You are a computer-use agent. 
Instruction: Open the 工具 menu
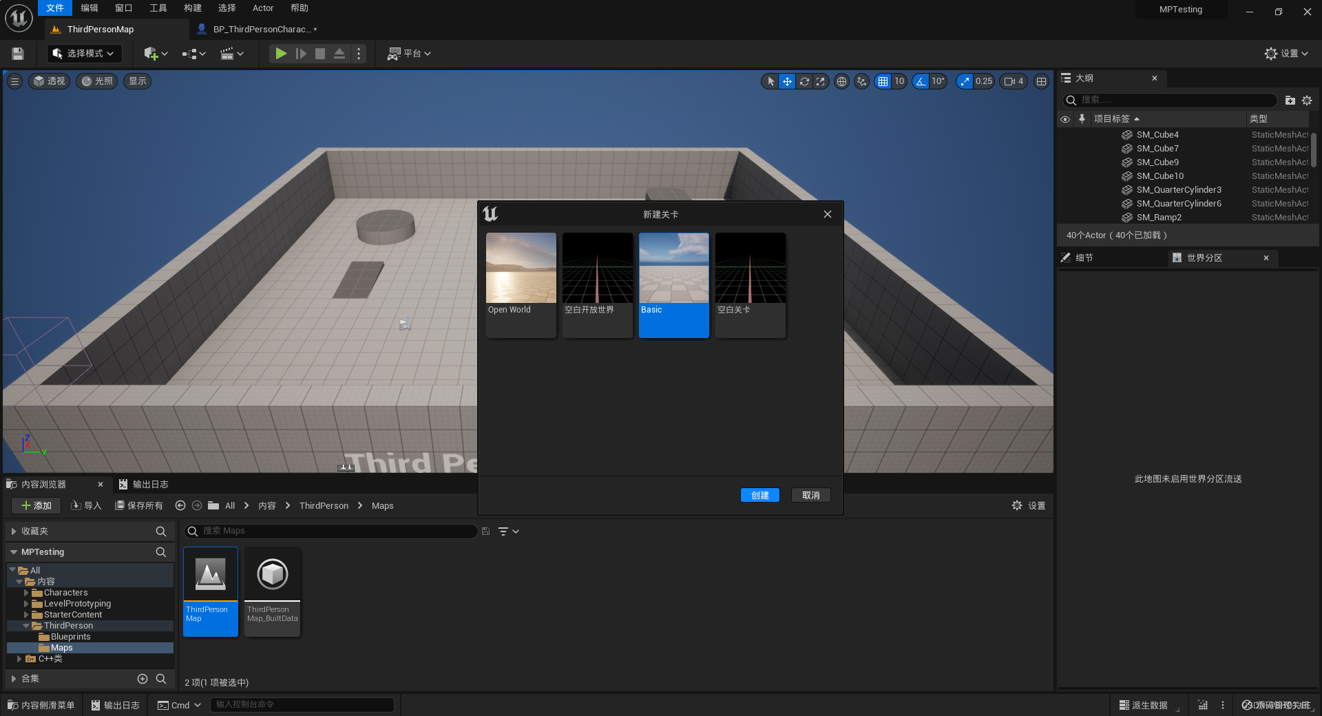158,8
